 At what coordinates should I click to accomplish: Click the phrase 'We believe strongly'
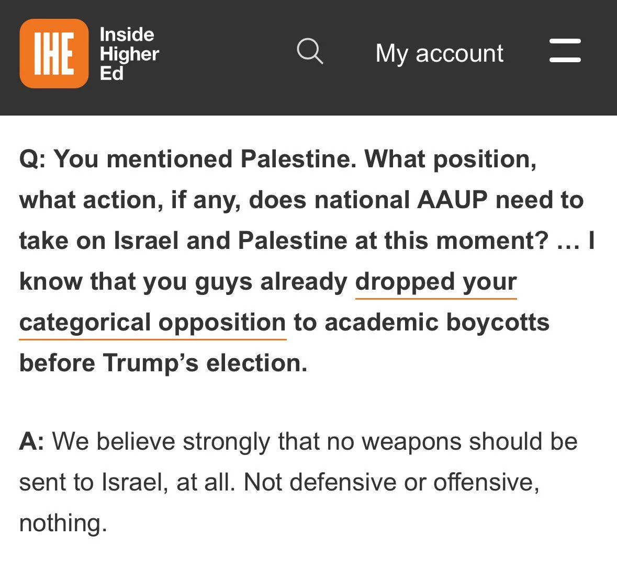(161, 442)
